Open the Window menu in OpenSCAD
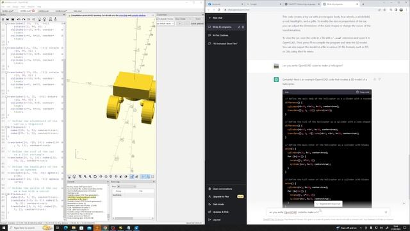The width and height of the screenshot is (410, 231). tap(31, 6)
